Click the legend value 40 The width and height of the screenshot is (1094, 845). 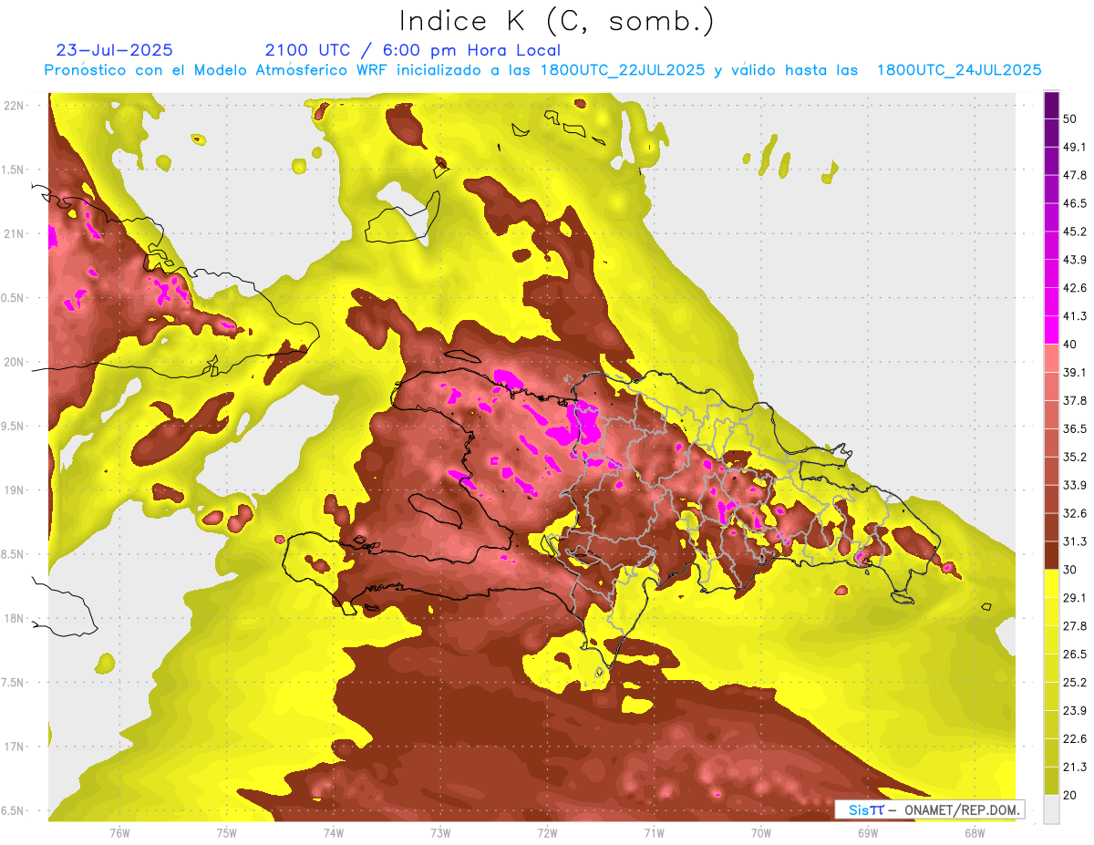click(x=1071, y=345)
